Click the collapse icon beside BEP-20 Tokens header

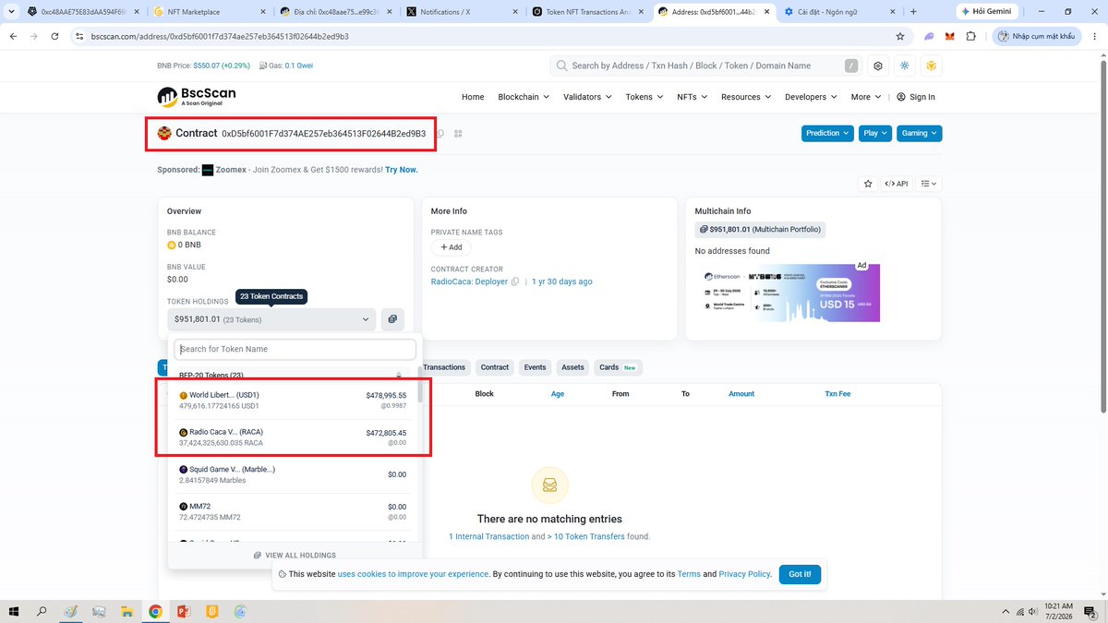coord(399,375)
